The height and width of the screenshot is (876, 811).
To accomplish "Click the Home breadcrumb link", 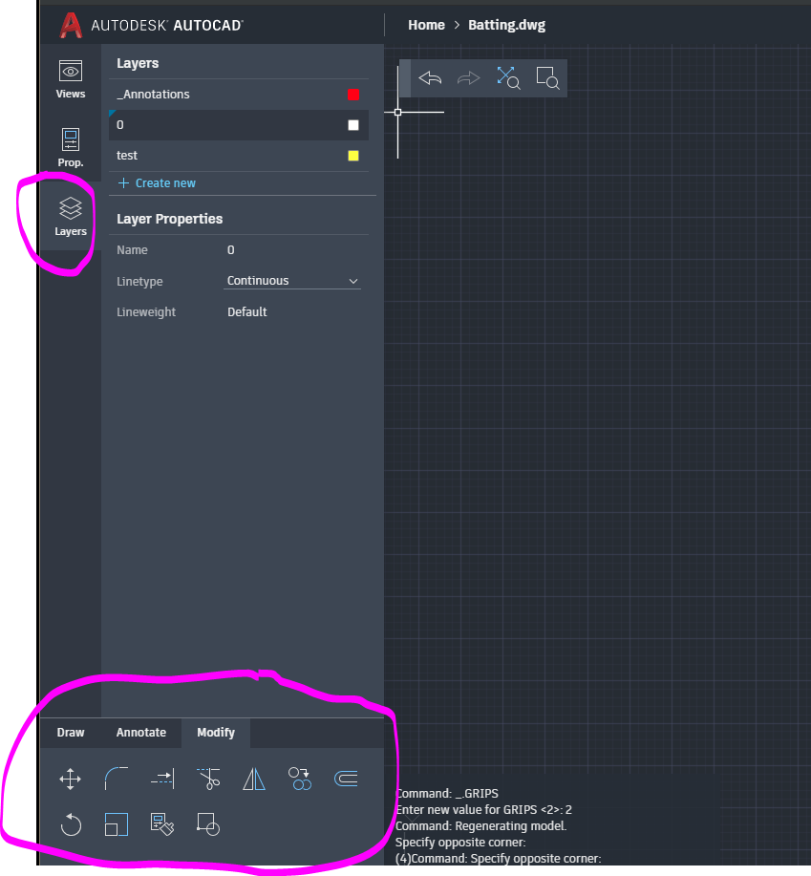I will coord(426,25).
